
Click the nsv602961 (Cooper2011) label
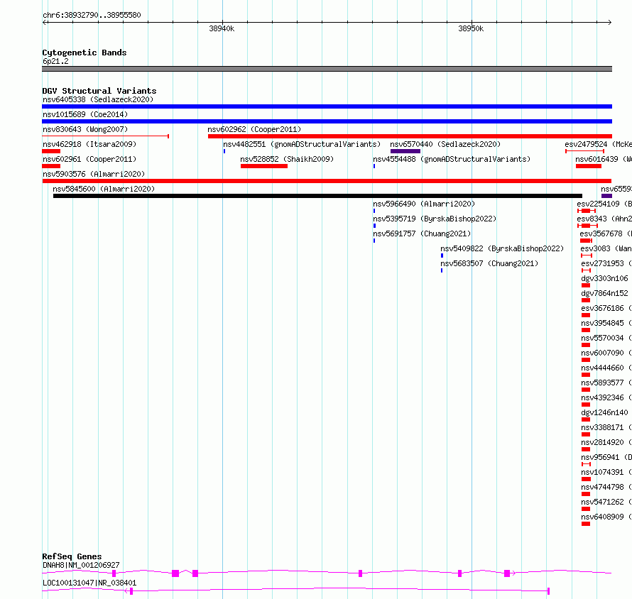(x=89, y=159)
